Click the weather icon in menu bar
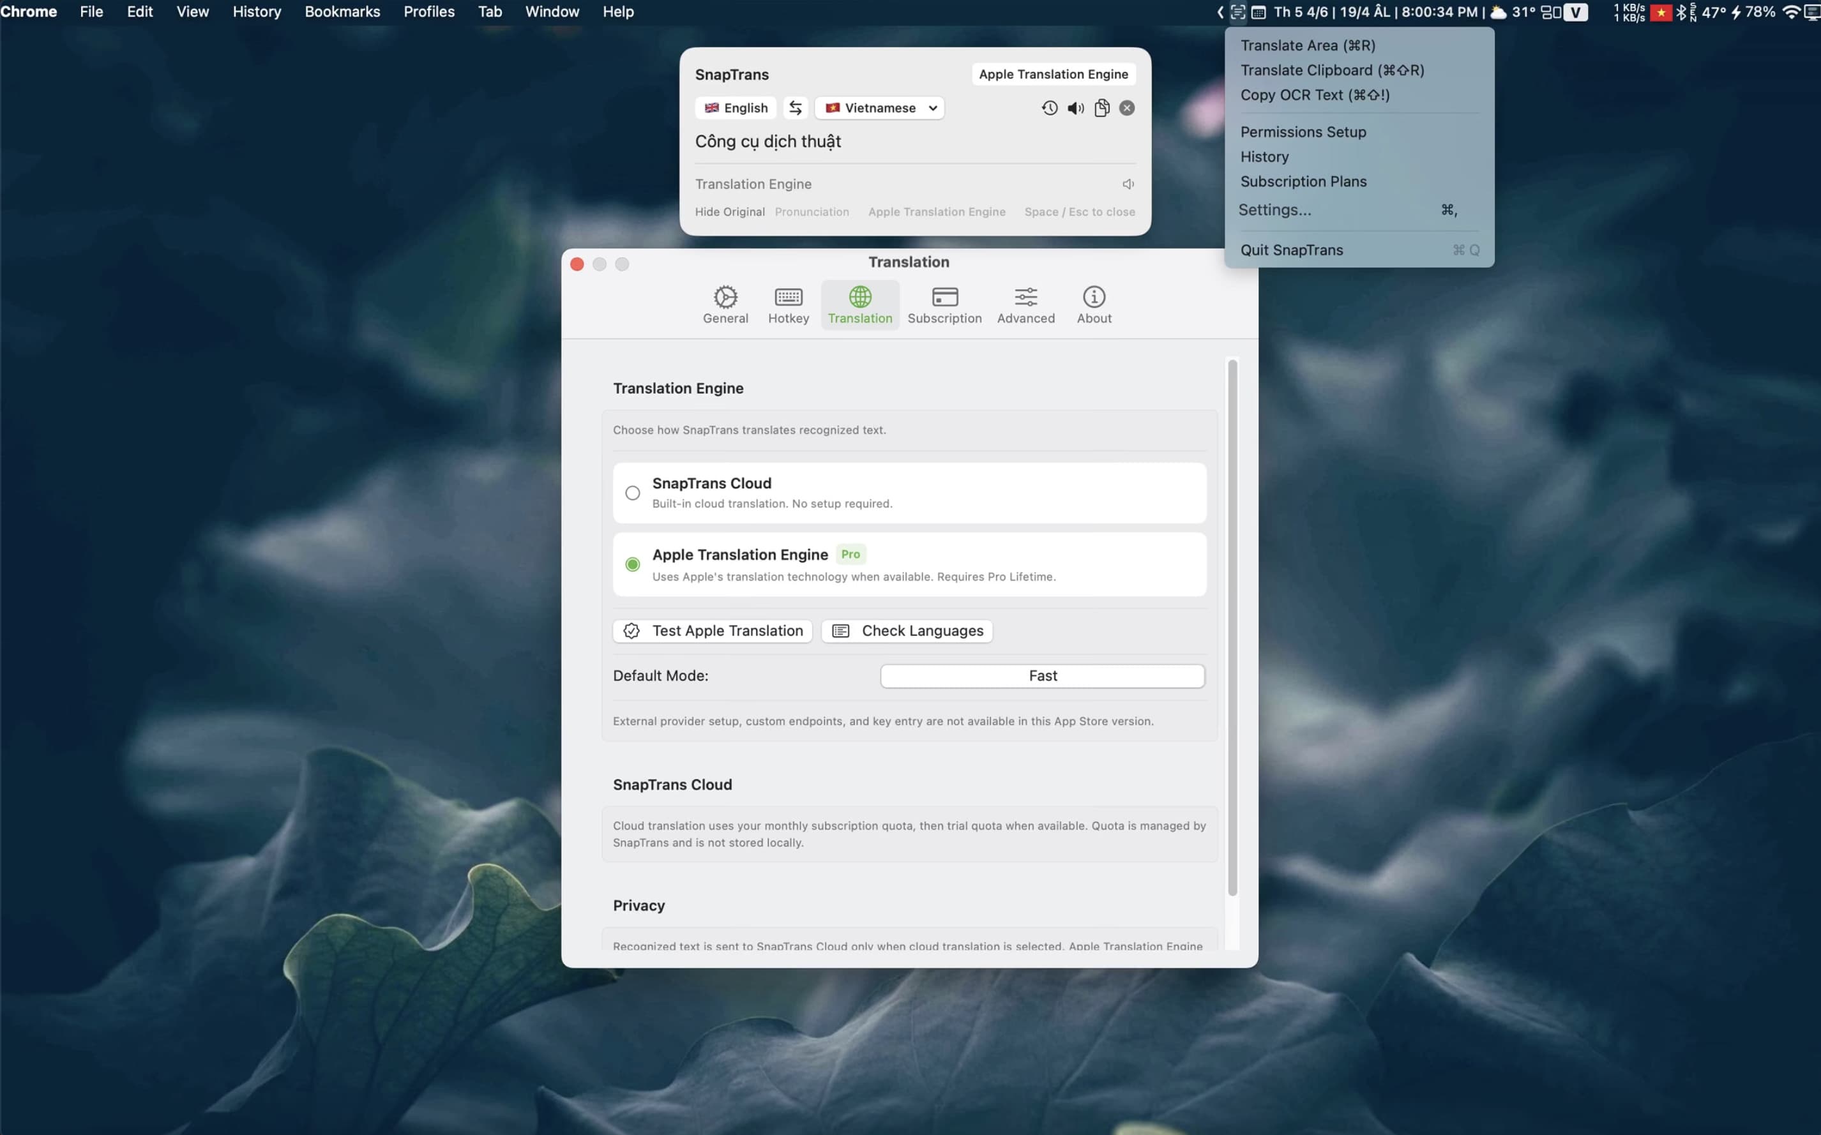Screen dimensions: 1821x1135 pyautogui.click(x=1498, y=12)
